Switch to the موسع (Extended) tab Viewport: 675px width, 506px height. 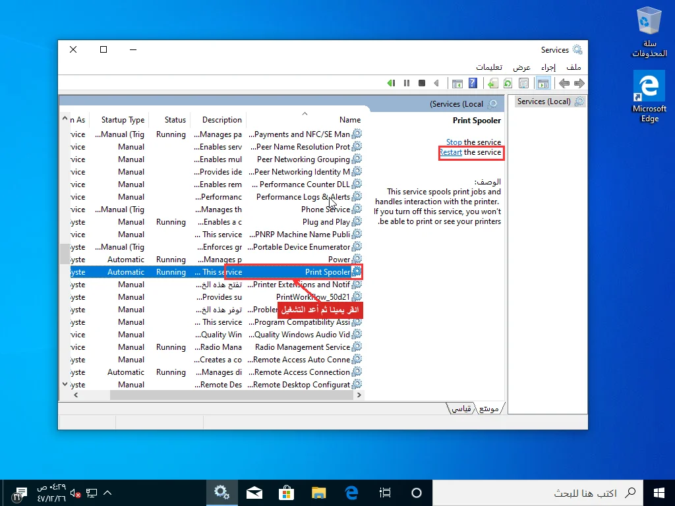(489, 408)
